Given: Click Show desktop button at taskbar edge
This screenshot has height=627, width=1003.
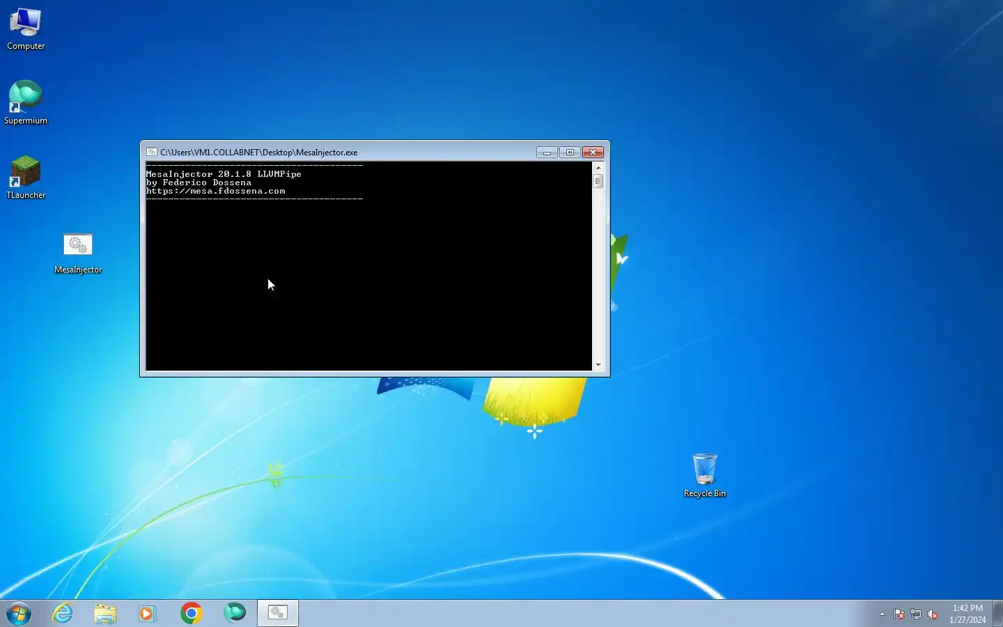Looking at the screenshot, I should 997,613.
